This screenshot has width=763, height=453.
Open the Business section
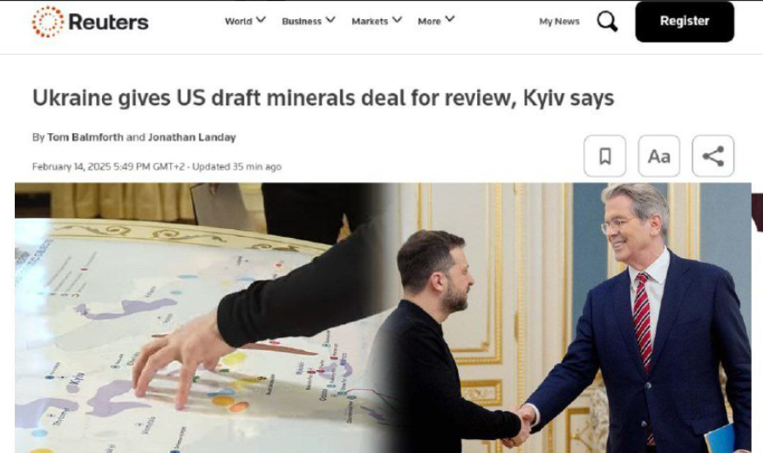(302, 22)
